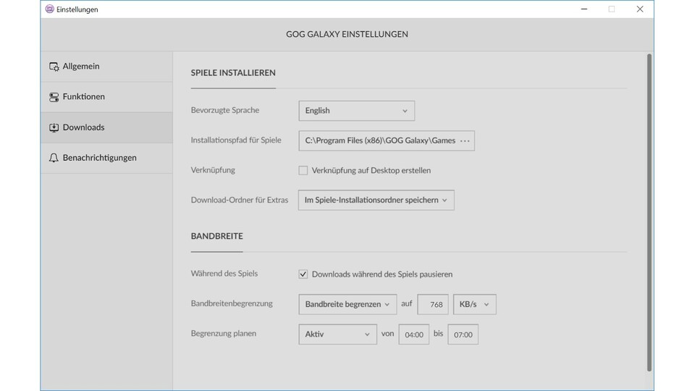
Task: Click the start time field 04:00
Action: click(x=414, y=335)
